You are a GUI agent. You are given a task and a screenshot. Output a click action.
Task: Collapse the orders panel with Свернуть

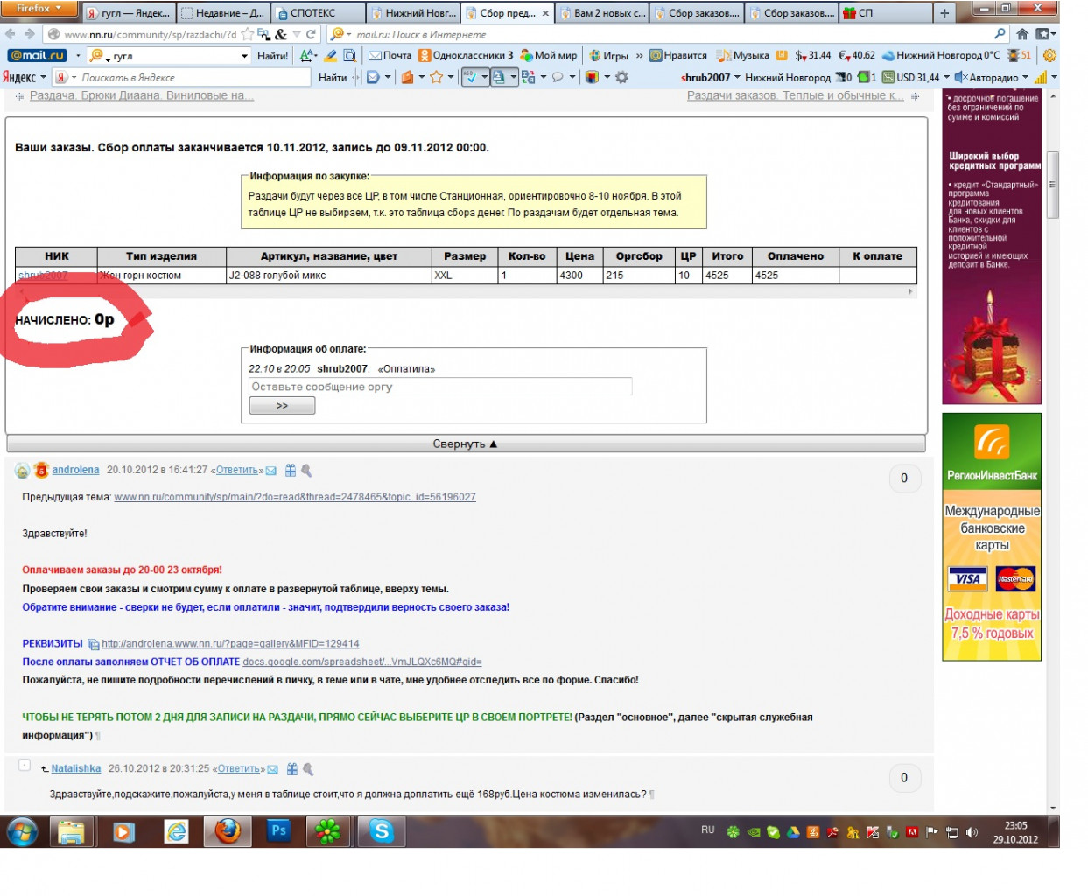(x=466, y=444)
